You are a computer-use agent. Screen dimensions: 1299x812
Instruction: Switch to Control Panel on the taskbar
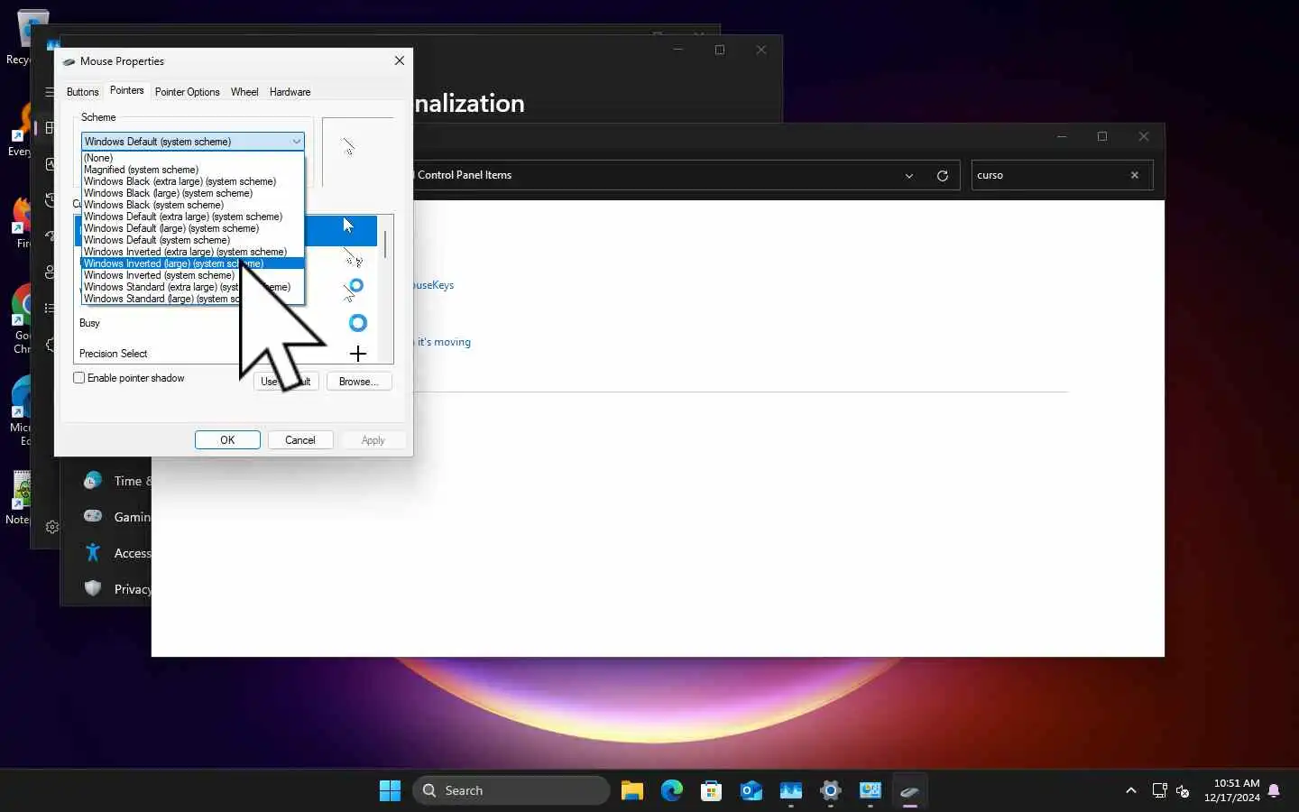click(870, 790)
